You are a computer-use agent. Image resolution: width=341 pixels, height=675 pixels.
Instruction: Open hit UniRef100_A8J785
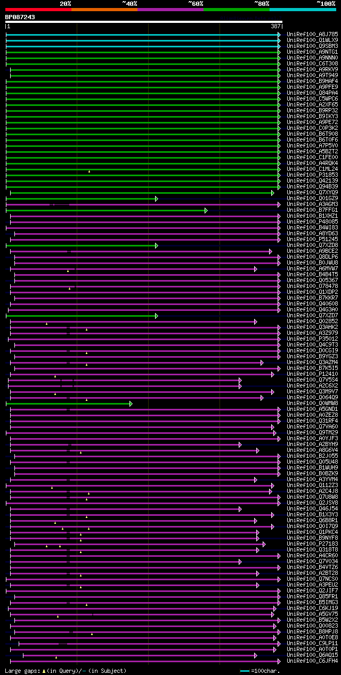(312, 34)
